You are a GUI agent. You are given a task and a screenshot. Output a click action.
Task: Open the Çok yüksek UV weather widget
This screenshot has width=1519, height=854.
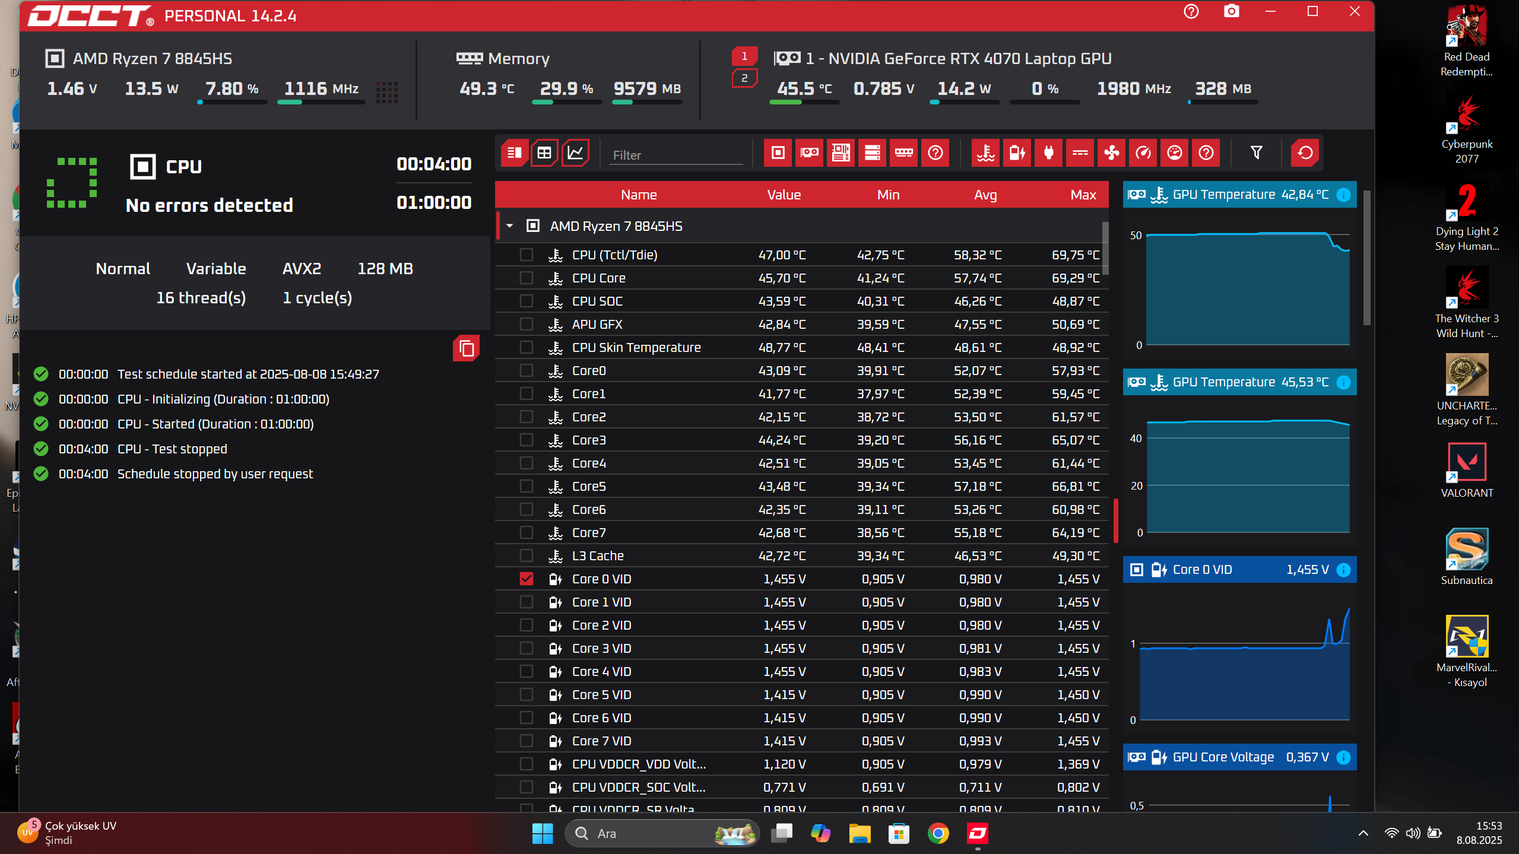pos(68,833)
